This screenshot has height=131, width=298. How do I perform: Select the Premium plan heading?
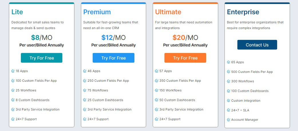(97, 12)
